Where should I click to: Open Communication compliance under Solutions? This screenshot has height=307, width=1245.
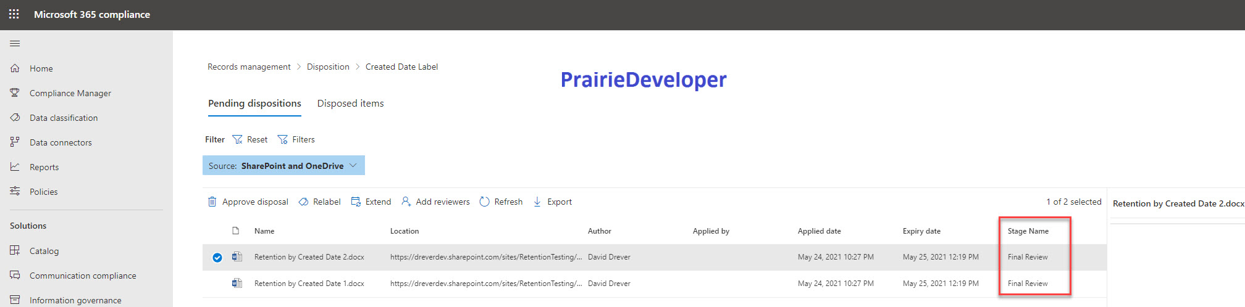point(83,276)
